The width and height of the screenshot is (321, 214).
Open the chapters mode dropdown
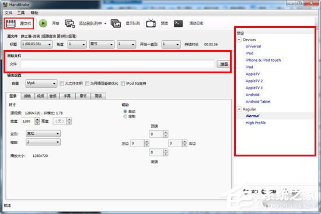coord(102,44)
